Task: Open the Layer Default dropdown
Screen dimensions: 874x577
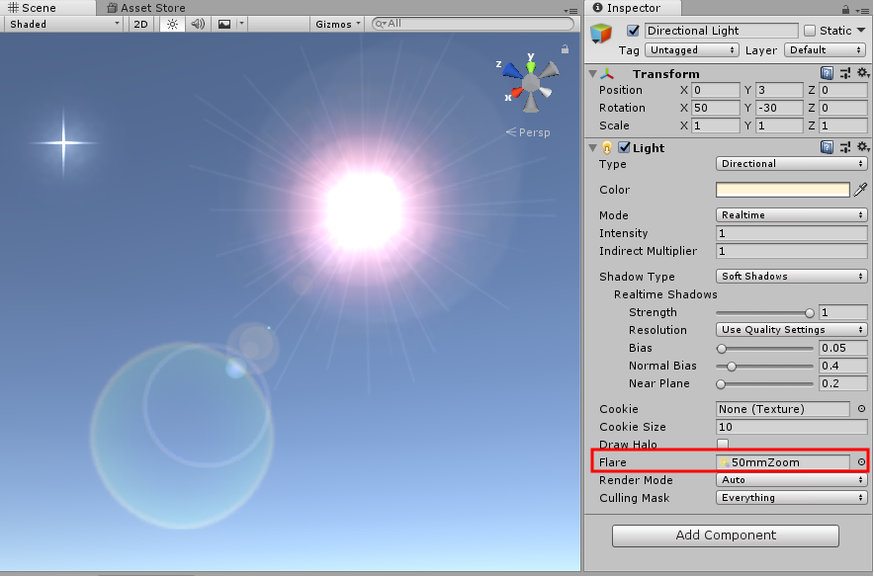Action: 826,50
